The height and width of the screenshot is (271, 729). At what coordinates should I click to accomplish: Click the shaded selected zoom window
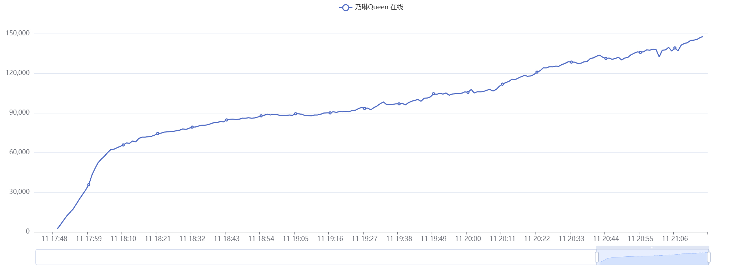652,259
